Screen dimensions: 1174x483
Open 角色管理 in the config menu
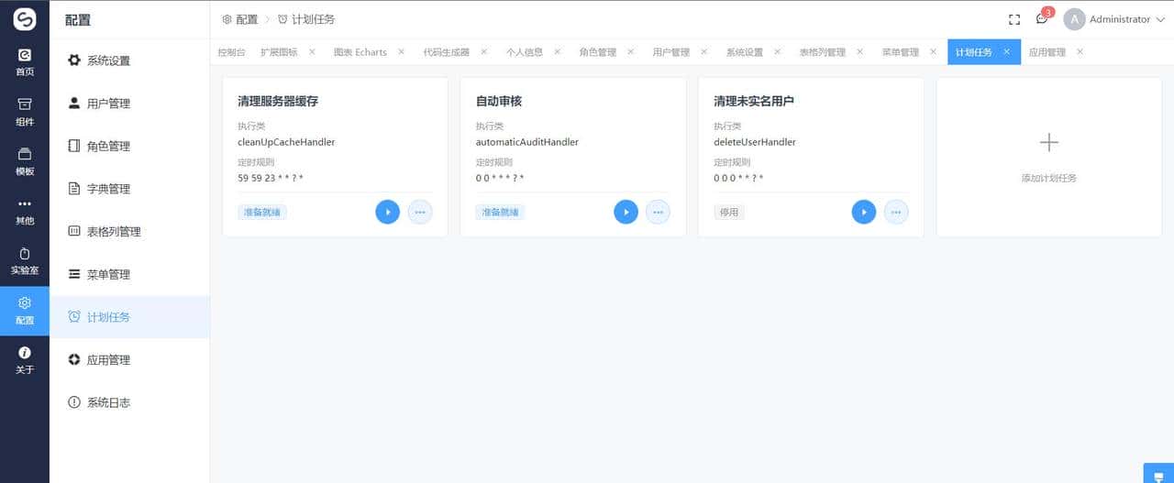129,146
